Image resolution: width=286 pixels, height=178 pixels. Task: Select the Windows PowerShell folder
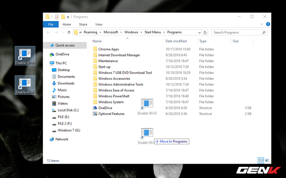pyautogui.click(x=114, y=96)
